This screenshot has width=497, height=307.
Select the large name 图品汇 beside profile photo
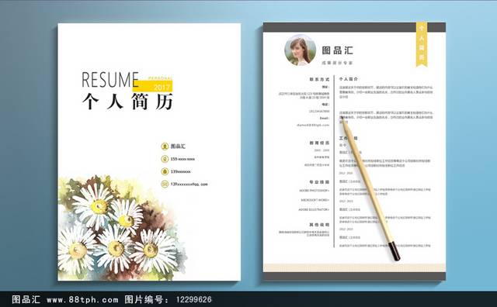click(x=338, y=50)
